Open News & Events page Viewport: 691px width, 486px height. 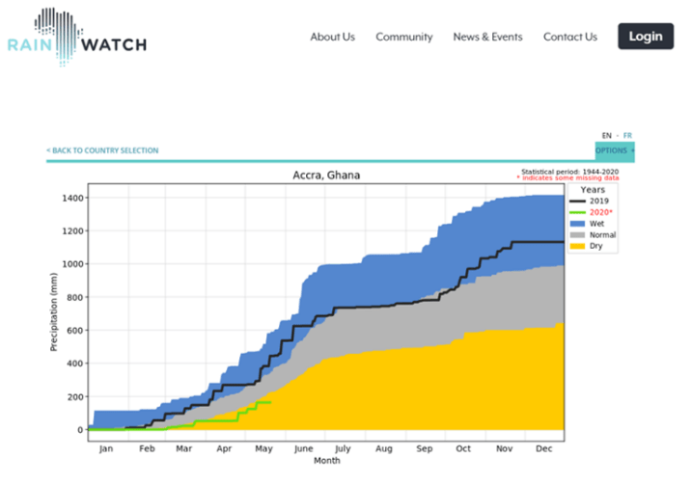487,37
